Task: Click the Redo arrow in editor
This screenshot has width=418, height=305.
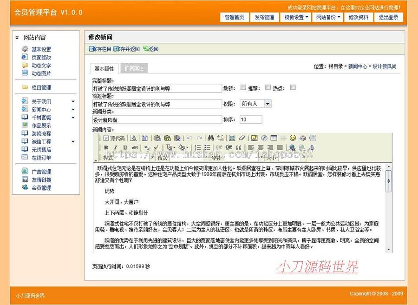Action: pyautogui.click(x=199, y=138)
